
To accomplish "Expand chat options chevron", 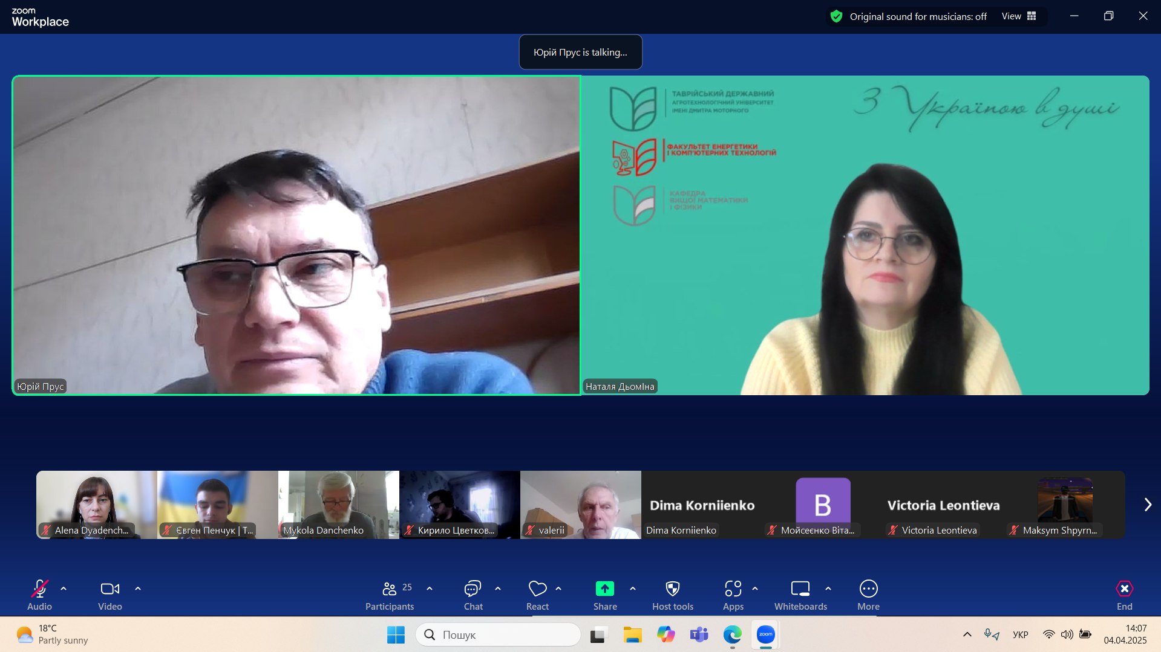I will [498, 589].
